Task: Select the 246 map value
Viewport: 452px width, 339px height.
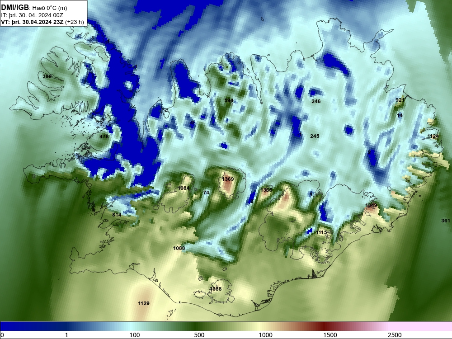Action: 316,101
